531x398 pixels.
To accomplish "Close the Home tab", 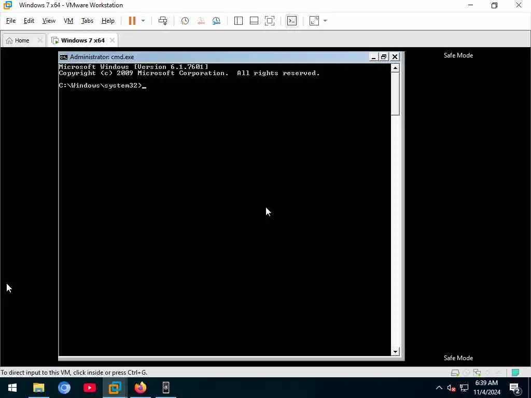I will pyautogui.click(x=40, y=40).
